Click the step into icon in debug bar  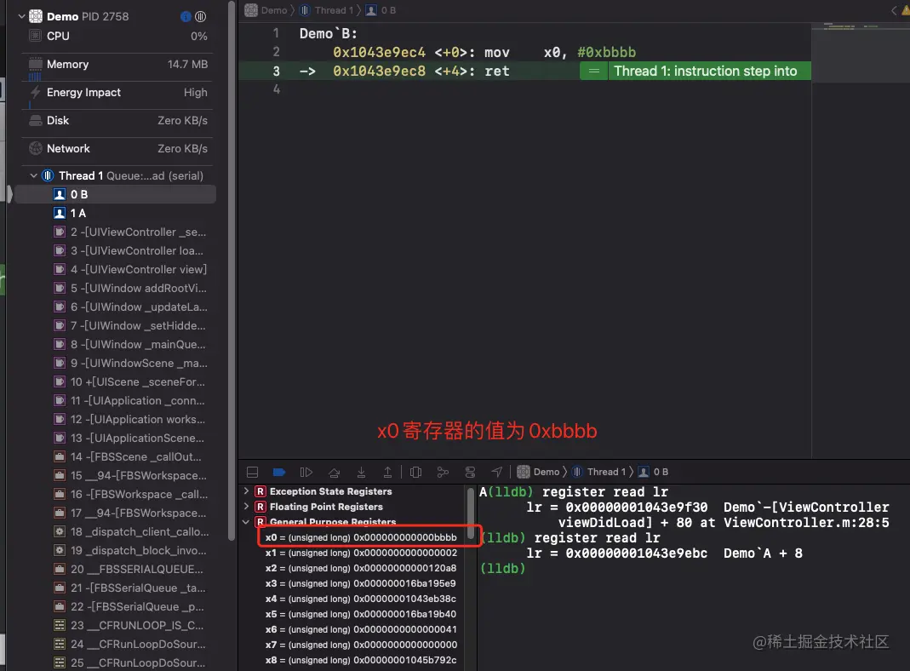[361, 472]
